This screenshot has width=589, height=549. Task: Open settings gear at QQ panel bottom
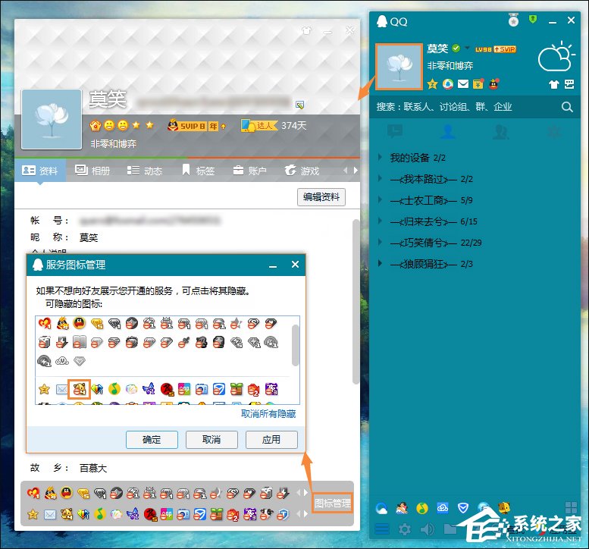(405, 529)
